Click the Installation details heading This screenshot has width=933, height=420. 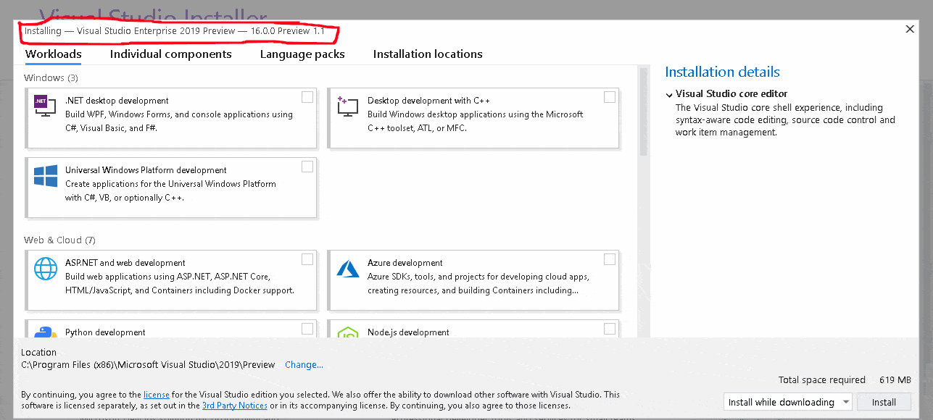click(x=722, y=72)
